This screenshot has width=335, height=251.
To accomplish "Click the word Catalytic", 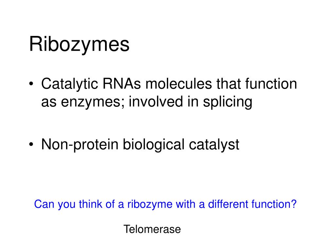I will pos(70,84).
